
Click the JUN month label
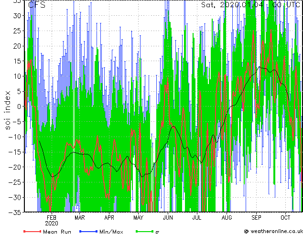(168, 218)
